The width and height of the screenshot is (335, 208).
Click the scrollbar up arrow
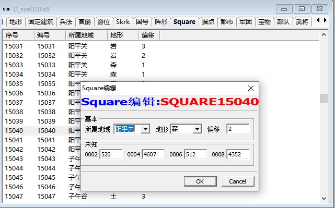[x=324, y=34]
